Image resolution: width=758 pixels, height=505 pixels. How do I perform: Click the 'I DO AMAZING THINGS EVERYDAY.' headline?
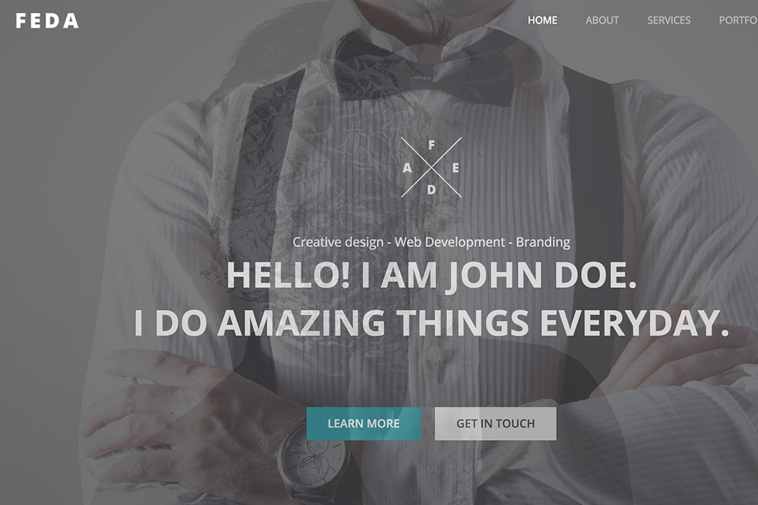(x=431, y=323)
